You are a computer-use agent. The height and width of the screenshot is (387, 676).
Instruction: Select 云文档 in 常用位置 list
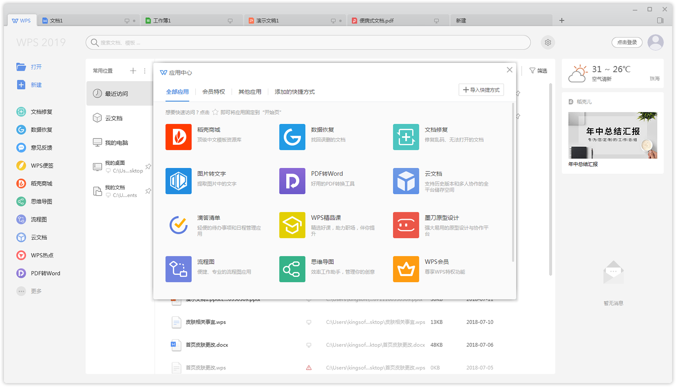click(x=120, y=118)
